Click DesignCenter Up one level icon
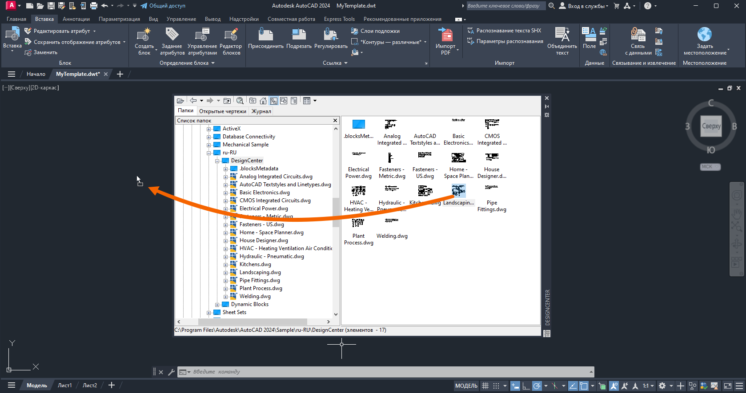 point(227,101)
